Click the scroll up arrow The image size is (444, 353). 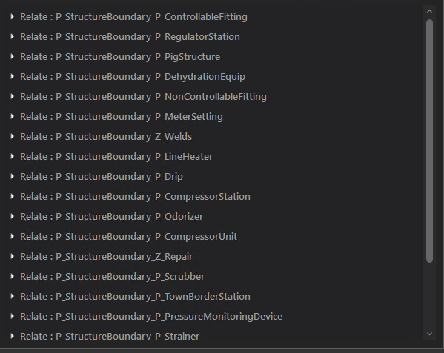coord(429,11)
